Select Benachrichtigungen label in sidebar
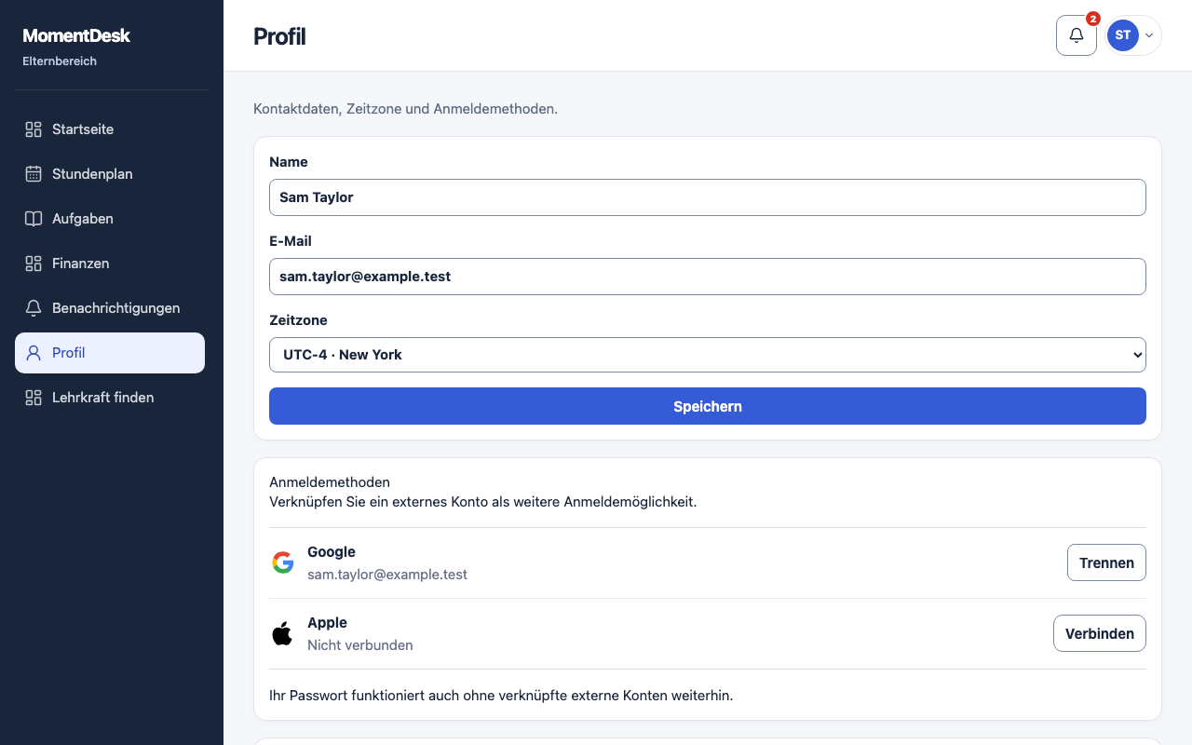This screenshot has width=1192, height=745. pos(116,308)
